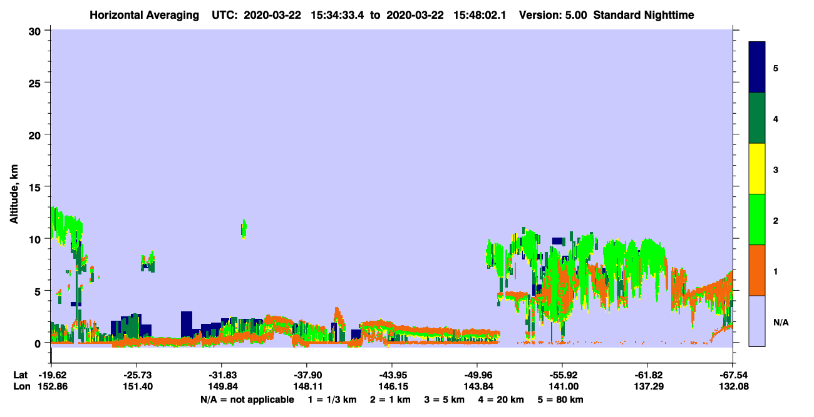Click the altitude tick label 10

(36, 239)
